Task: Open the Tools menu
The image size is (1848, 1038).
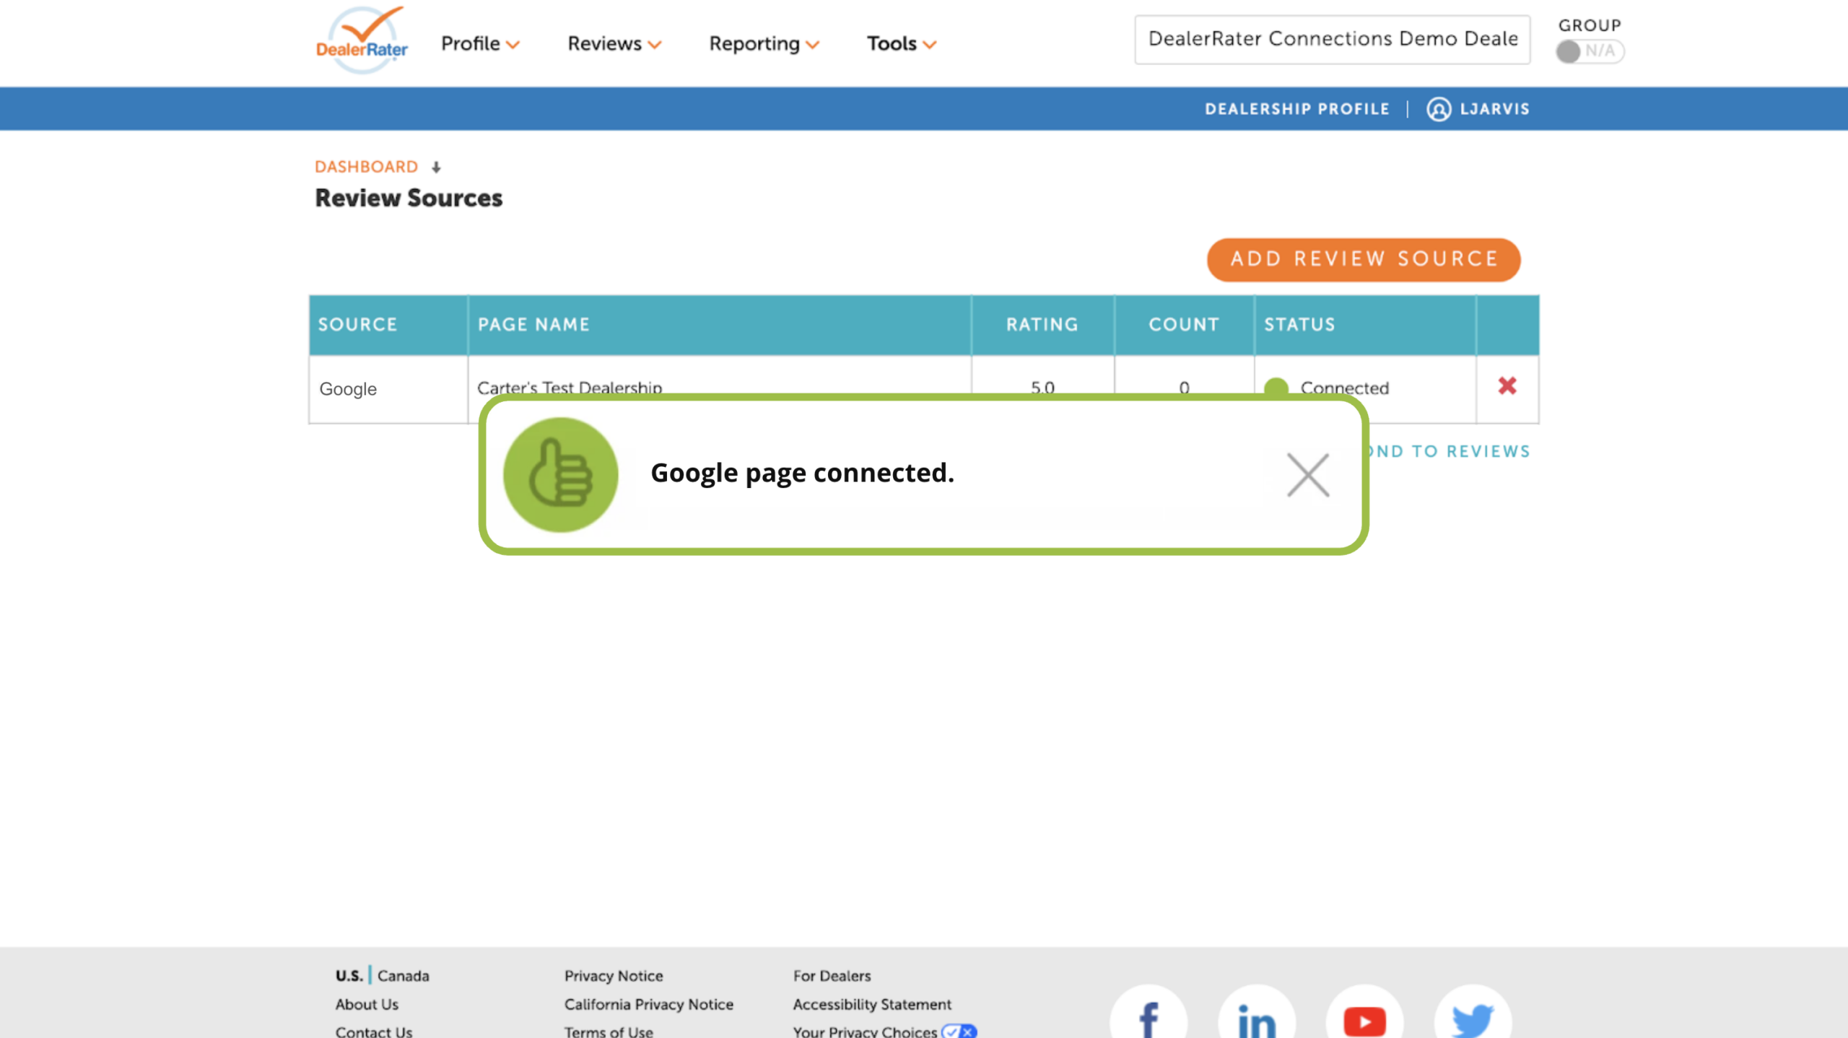Action: [901, 44]
